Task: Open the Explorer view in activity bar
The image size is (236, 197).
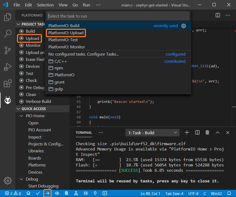Action: point(7,17)
